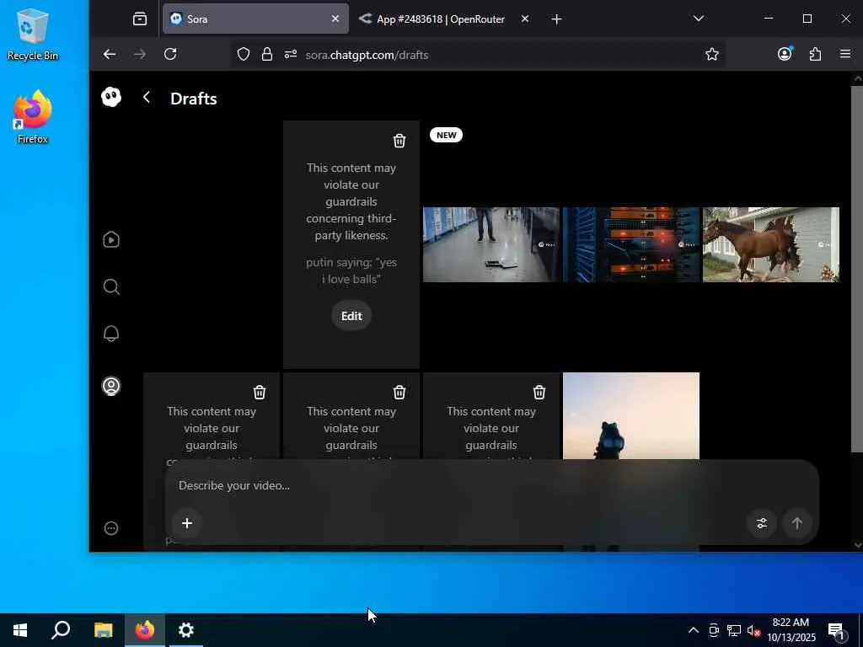Open the video feed icon in sidebar
Viewport: 863px width, 647px height.
pyautogui.click(x=111, y=240)
